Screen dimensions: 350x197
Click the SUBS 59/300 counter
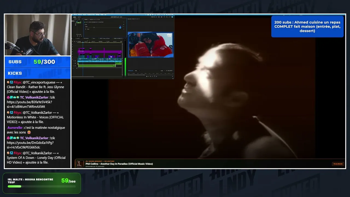click(x=38, y=62)
